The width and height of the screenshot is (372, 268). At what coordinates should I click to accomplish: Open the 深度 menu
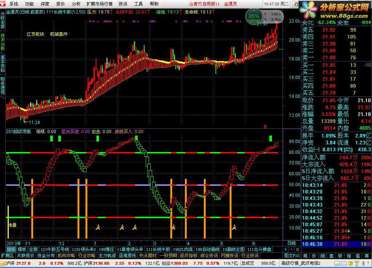45,4
